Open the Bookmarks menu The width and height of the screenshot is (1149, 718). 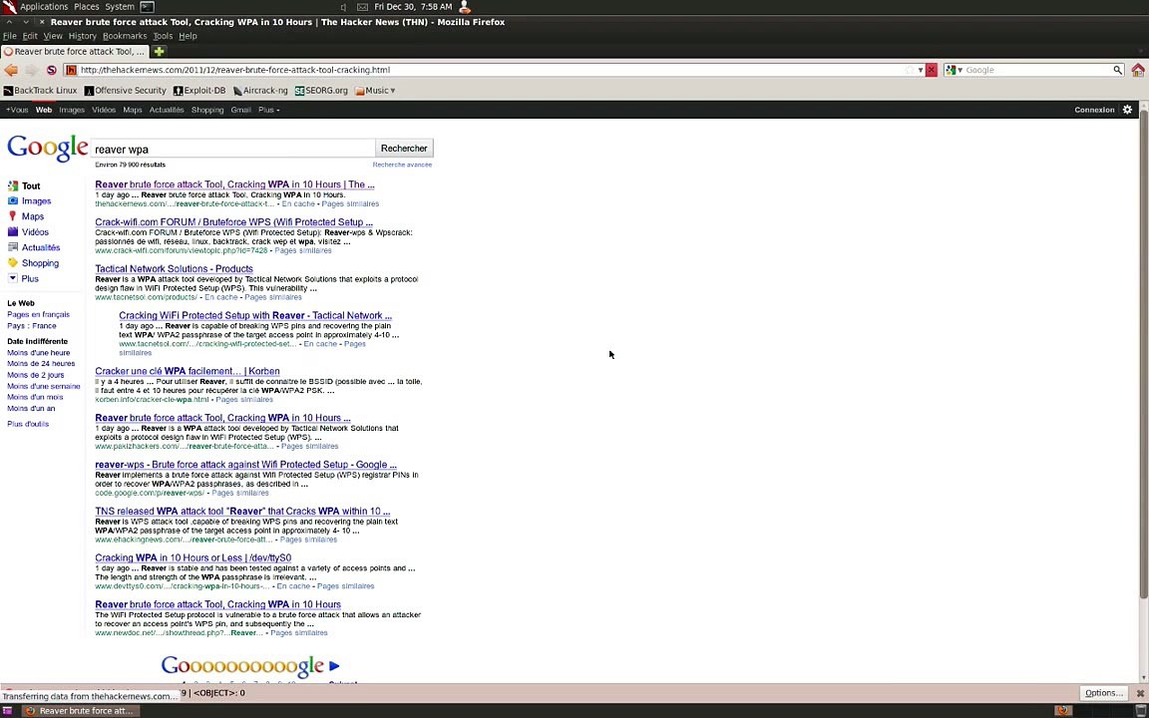(125, 36)
